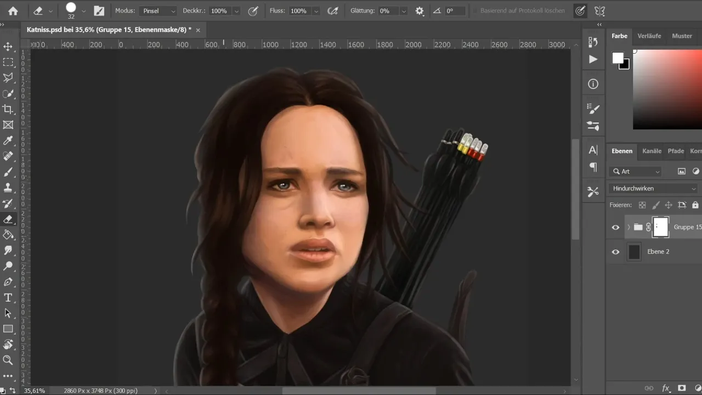
Task: Select the Katniss.psd document tab
Action: [109, 30]
